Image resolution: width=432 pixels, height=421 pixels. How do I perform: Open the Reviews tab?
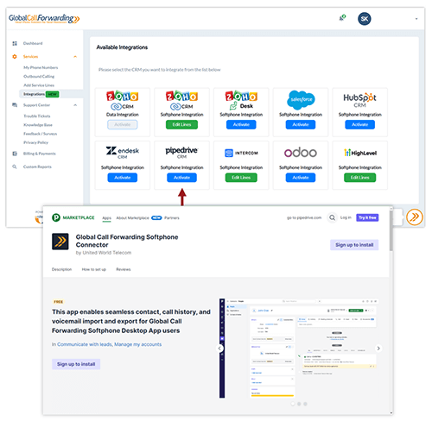(124, 269)
